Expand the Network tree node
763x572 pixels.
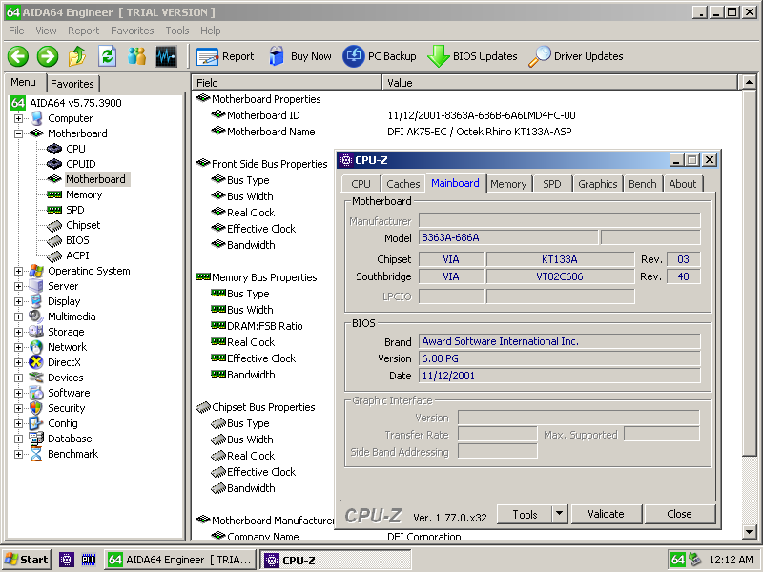click(18, 347)
